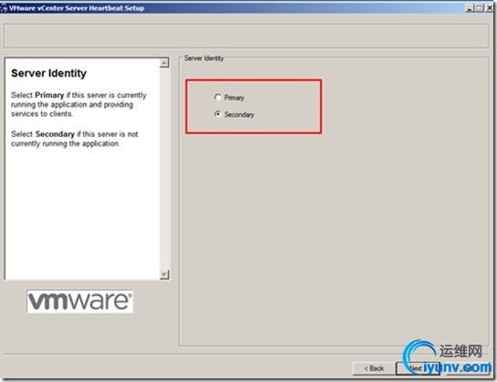Go to previous step with Back button
Viewport: 497px width, 382px height.
(374, 368)
